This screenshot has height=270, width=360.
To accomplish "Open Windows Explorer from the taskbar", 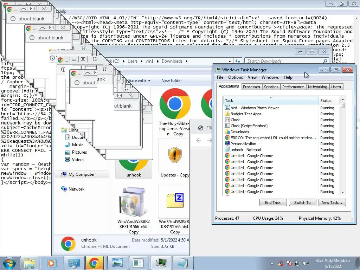I will [x=30, y=263].
